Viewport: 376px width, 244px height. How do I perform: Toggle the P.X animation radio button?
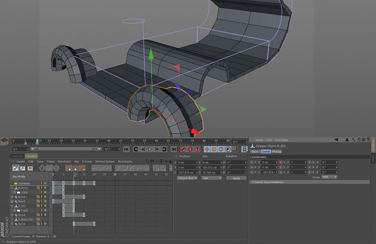(x=252, y=162)
